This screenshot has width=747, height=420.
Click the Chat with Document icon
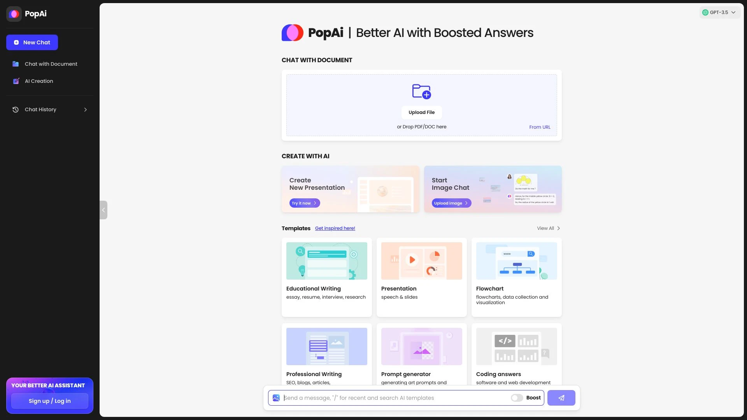tap(16, 64)
